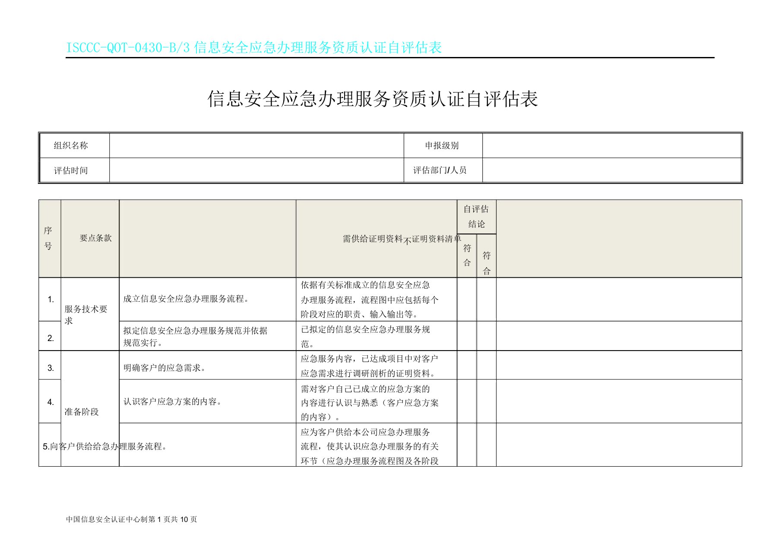Click 拟定信息安全应急办理服务规范并依据 cell
Screen dimensions: 779x550
click(x=208, y=336)
